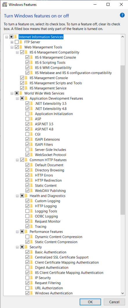This screenshot has height=308, width=128.
Task: Click the scrollbar up arrow
Action: click(x=122, y=37)
